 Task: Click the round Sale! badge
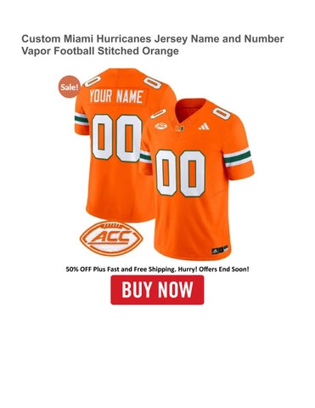point(69,87)
